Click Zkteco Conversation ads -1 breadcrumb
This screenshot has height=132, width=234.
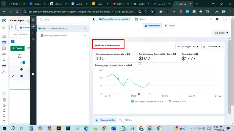point(115,19)
